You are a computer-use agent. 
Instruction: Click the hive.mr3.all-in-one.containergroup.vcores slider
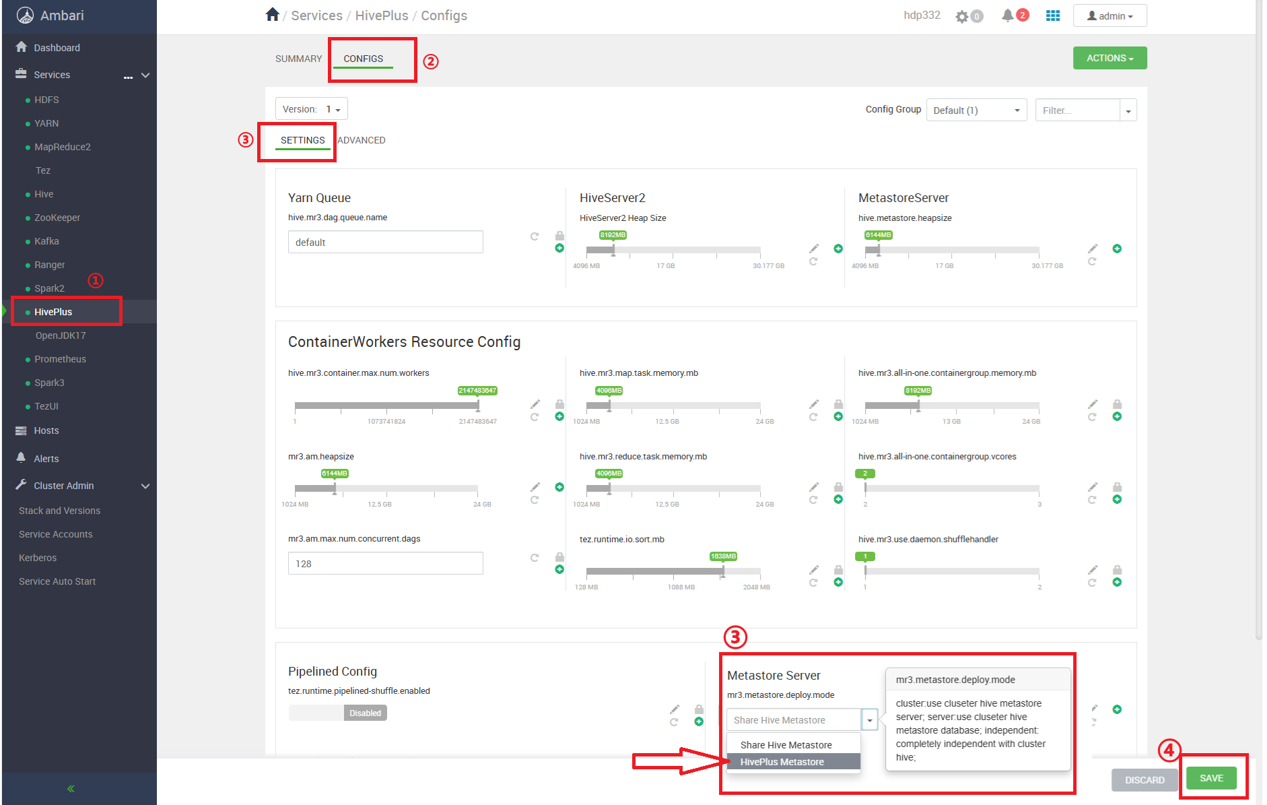953,488
